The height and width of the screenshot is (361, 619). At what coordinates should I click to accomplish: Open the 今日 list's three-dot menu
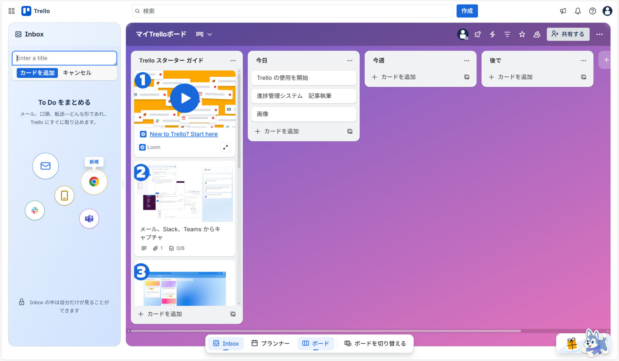point(350,60)
